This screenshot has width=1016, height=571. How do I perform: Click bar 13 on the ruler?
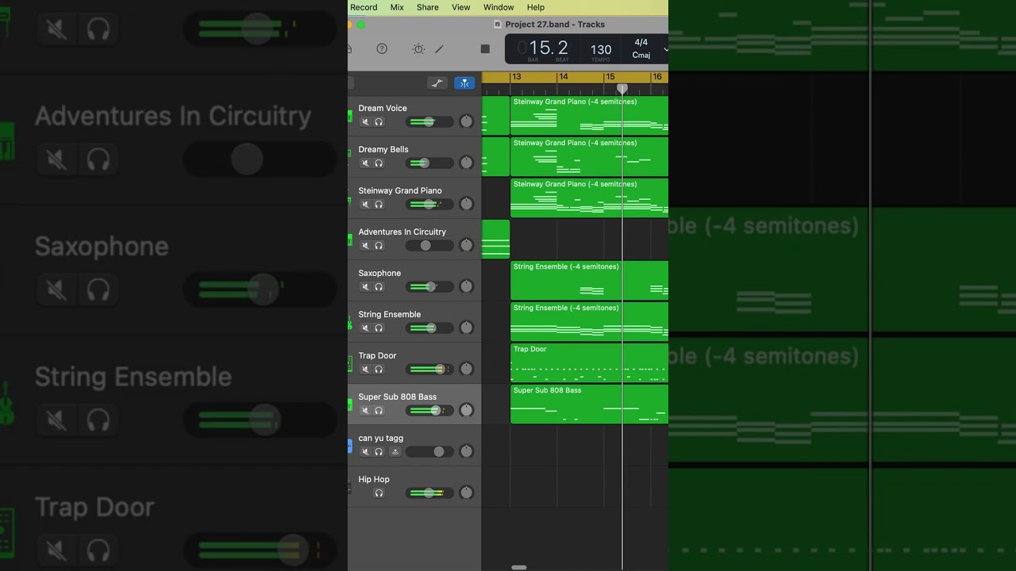[517, 77]
